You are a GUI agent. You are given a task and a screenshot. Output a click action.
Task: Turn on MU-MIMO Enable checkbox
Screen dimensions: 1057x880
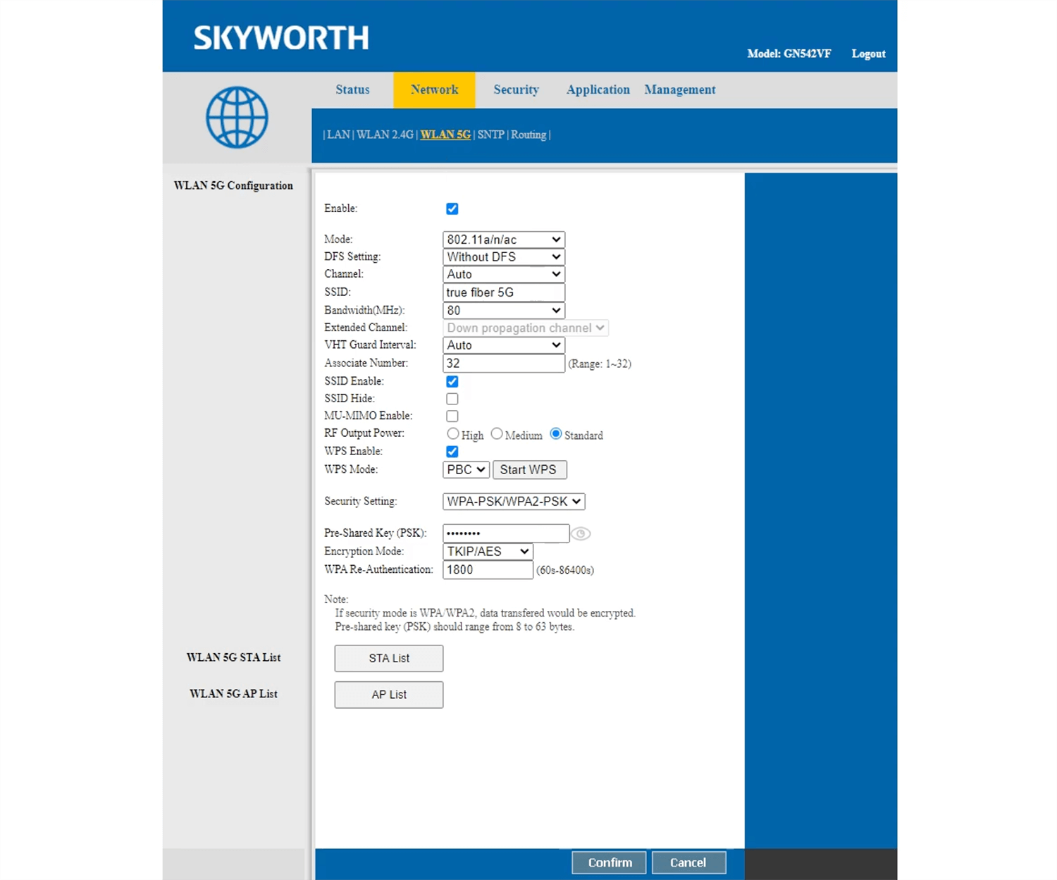click(452, 416)
